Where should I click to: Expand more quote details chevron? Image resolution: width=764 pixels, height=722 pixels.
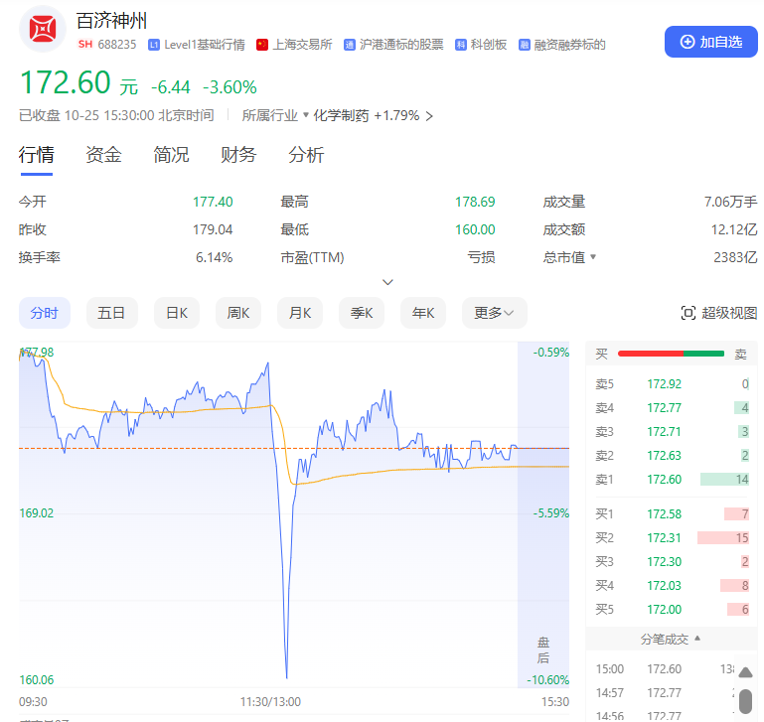[387, 283]
